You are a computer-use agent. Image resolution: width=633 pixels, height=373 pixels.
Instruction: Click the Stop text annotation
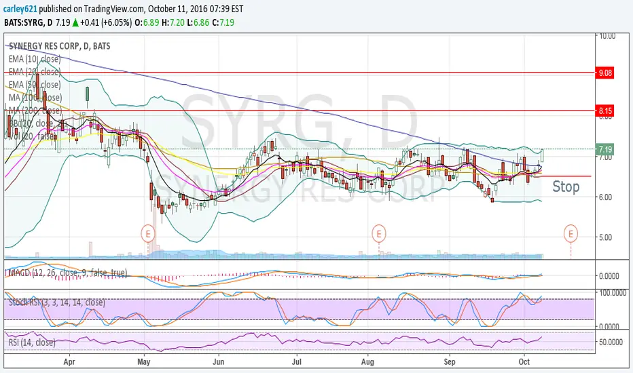[566, 186]
